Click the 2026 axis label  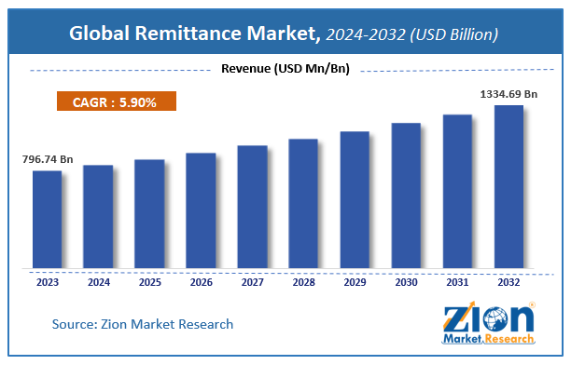tap(202, 282)
